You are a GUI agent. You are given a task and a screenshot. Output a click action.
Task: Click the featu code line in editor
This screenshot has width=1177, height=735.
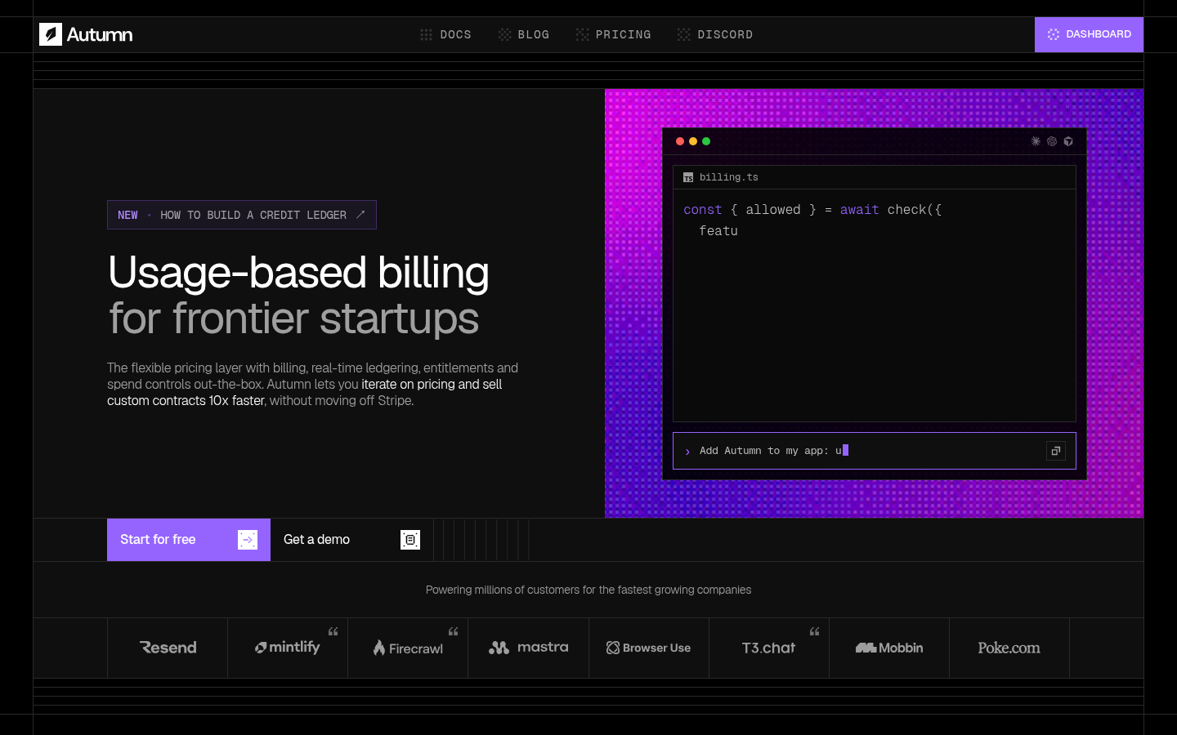point(718,231)
